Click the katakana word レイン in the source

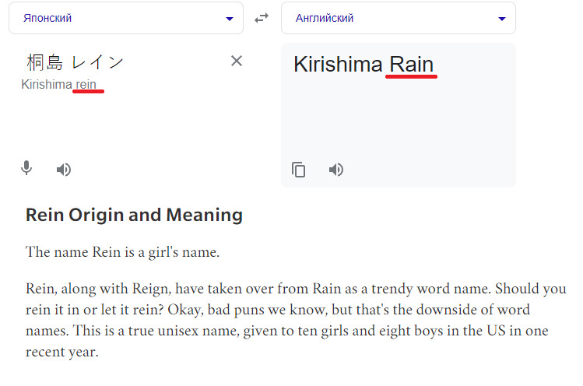tap(97, 61)
